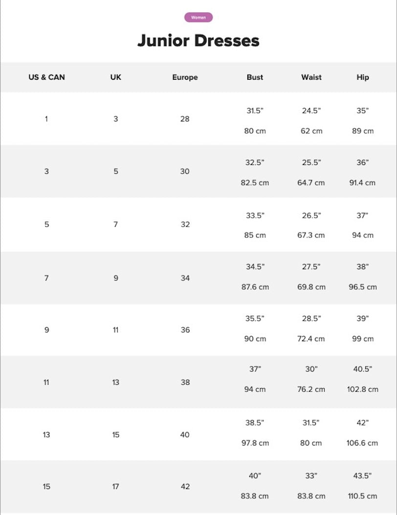
Task: Click the UK column header
Action: (115, 77)
